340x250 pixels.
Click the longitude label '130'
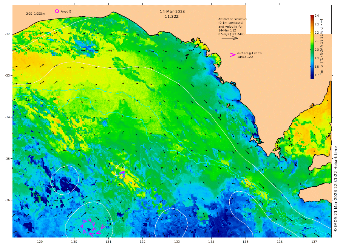pyautogui.click(x=74, y=242)
